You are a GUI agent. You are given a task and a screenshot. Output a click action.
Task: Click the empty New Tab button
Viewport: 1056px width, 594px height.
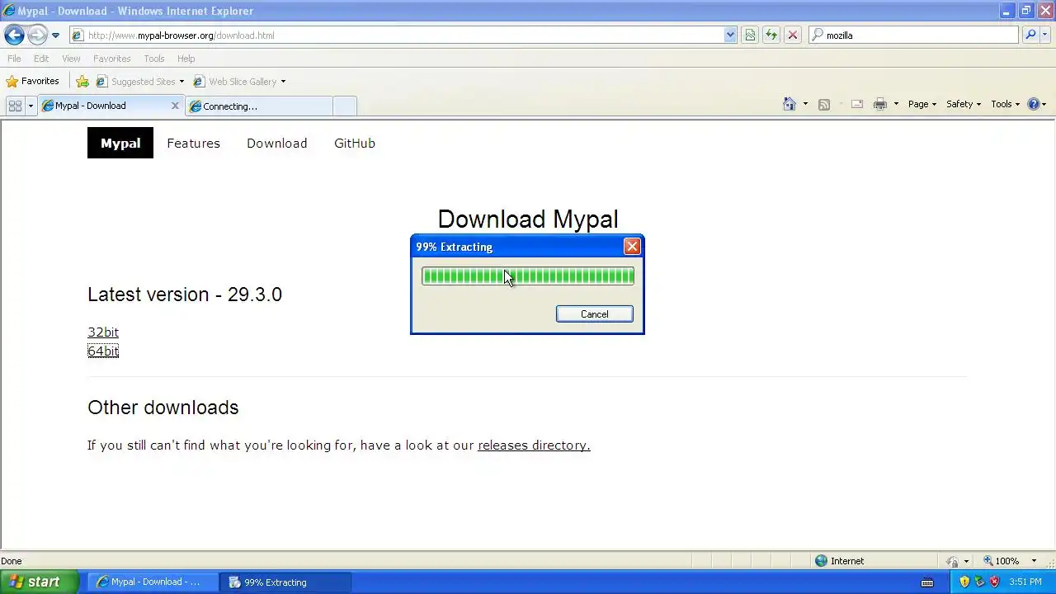[x=345, y=106]
